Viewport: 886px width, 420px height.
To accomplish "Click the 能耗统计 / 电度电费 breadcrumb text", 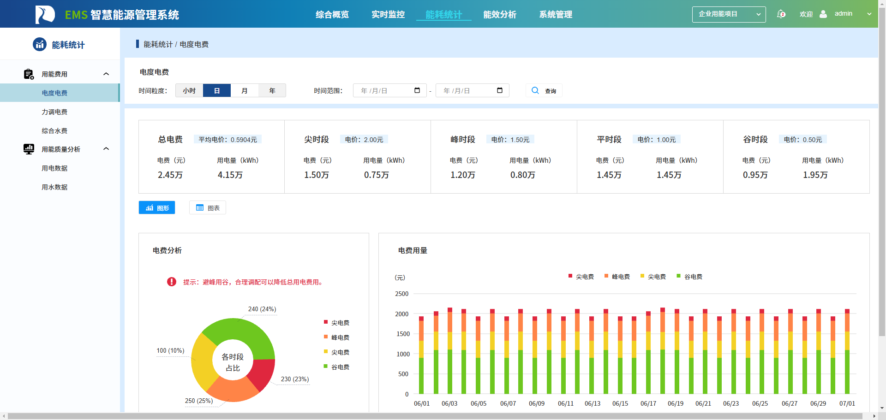I will pyautogui.click(x=176, y=44).
